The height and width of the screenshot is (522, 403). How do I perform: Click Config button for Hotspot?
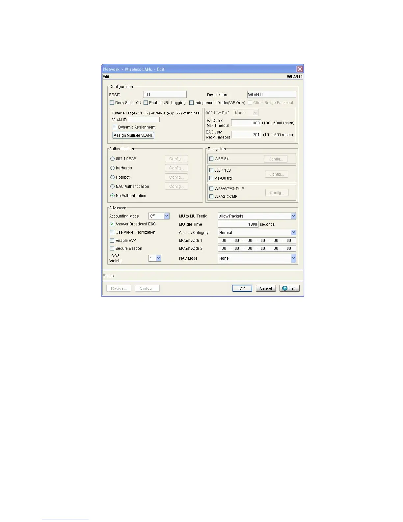click(x=176, y=177)
